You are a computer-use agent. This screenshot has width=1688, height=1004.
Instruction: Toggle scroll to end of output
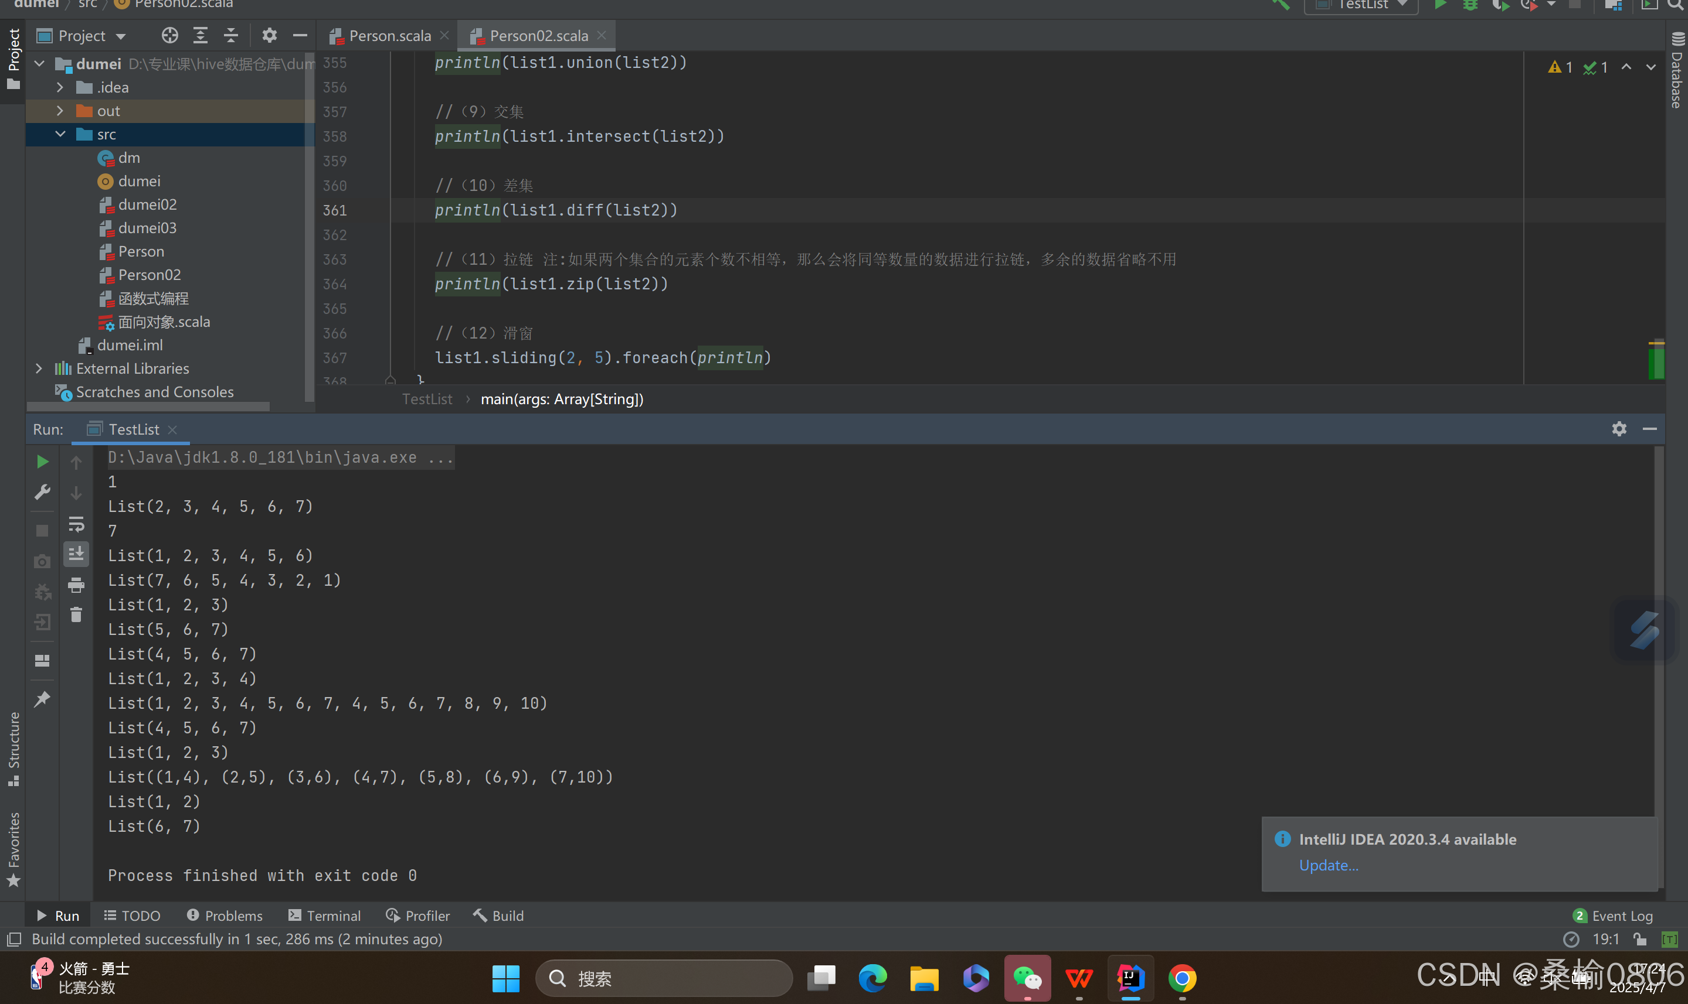76,554
